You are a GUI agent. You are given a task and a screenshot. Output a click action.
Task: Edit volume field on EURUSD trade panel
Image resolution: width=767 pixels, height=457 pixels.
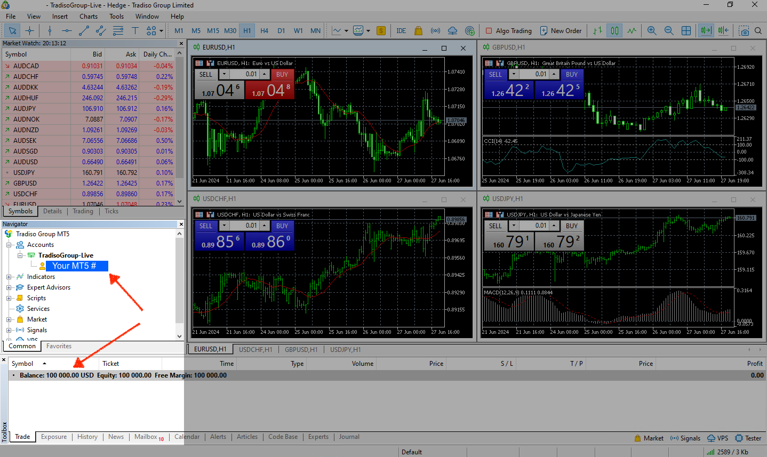coord(244,75)
